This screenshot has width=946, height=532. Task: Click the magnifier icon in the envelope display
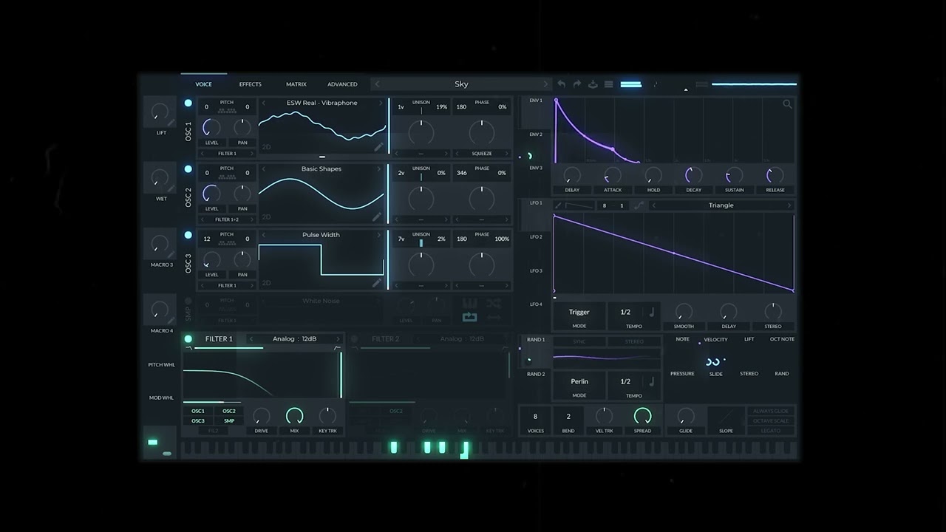click(787, 104)
